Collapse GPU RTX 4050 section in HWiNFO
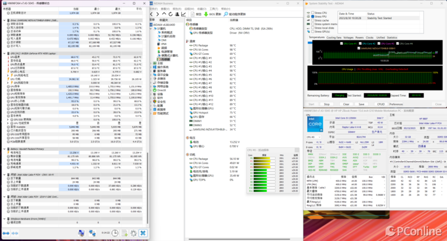447x241 pixels. (x=4, y=53)
